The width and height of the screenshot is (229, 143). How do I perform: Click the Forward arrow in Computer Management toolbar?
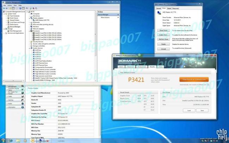click(x=7, y=8)
